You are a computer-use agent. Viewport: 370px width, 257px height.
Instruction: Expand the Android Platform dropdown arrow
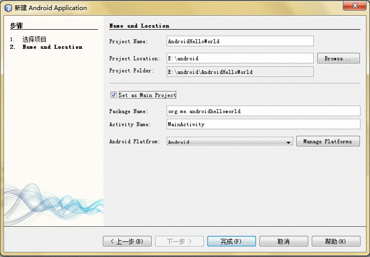point(288,142)
